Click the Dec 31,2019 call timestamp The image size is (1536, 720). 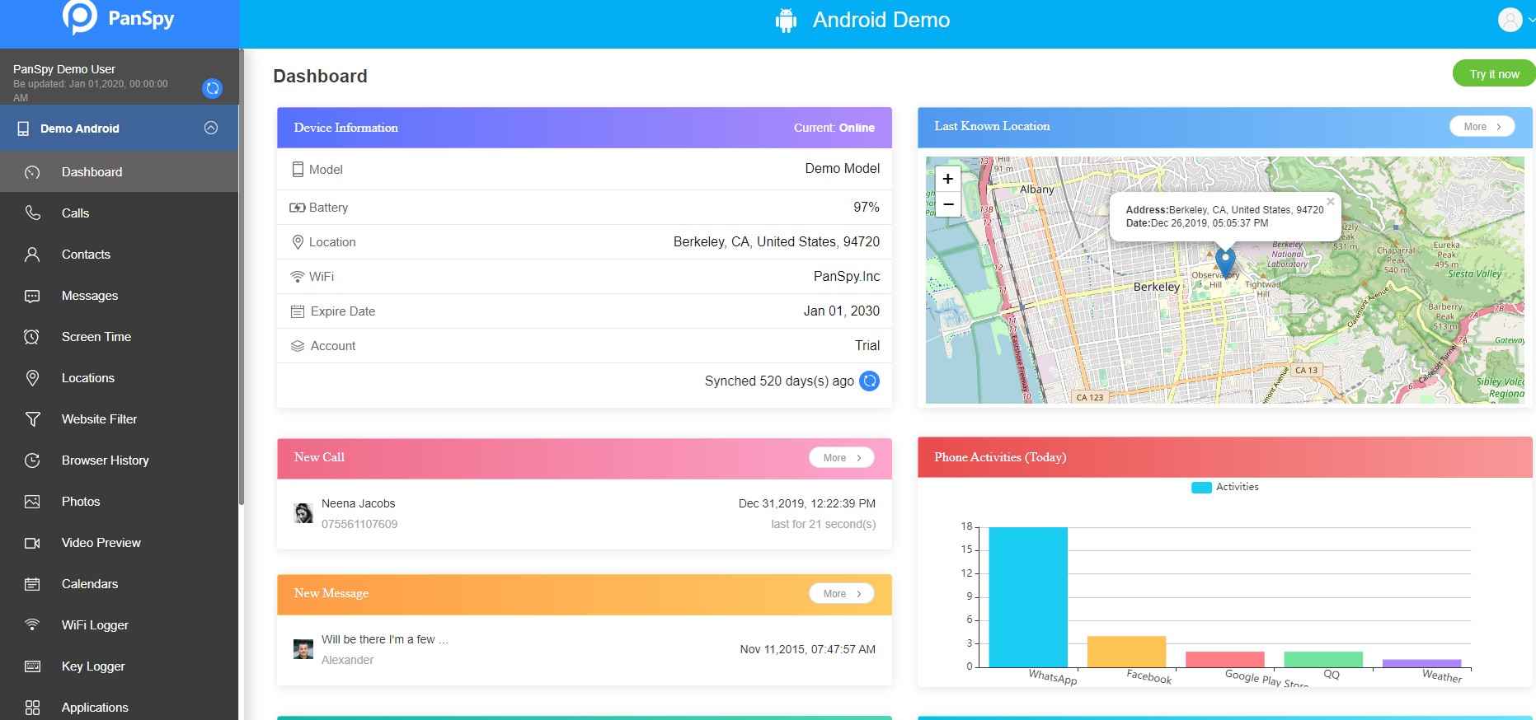tap(807, 503)
